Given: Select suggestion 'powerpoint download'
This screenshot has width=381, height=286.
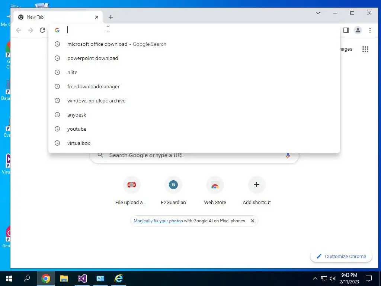Looking at the screenshot, I should click(x=194, y=58).
